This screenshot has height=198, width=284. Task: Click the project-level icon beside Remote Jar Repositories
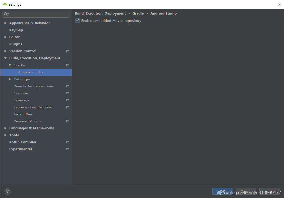[x=67, y=86]
